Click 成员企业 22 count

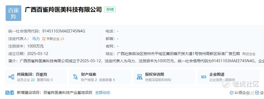click(x=26, y=80)
